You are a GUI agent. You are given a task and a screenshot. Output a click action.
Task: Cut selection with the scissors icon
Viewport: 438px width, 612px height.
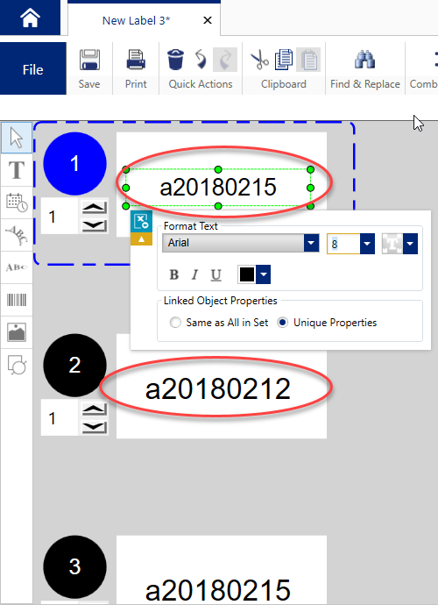[259, 60]
